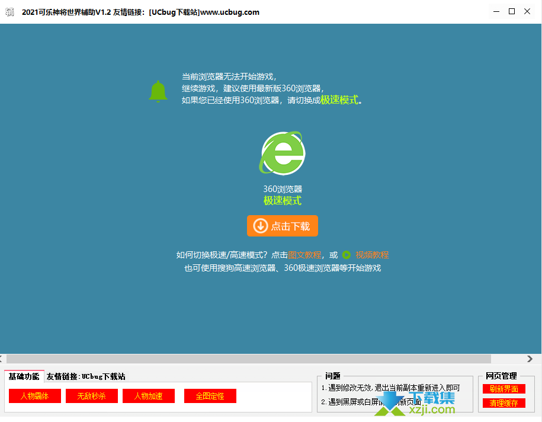Click the horizontal scrollbar thumb
Viewport: 542px width, 422px height.
[x=249, y=359]
